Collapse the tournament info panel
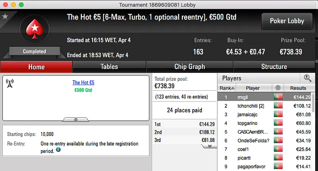318x171 pixels. point(76,119)
